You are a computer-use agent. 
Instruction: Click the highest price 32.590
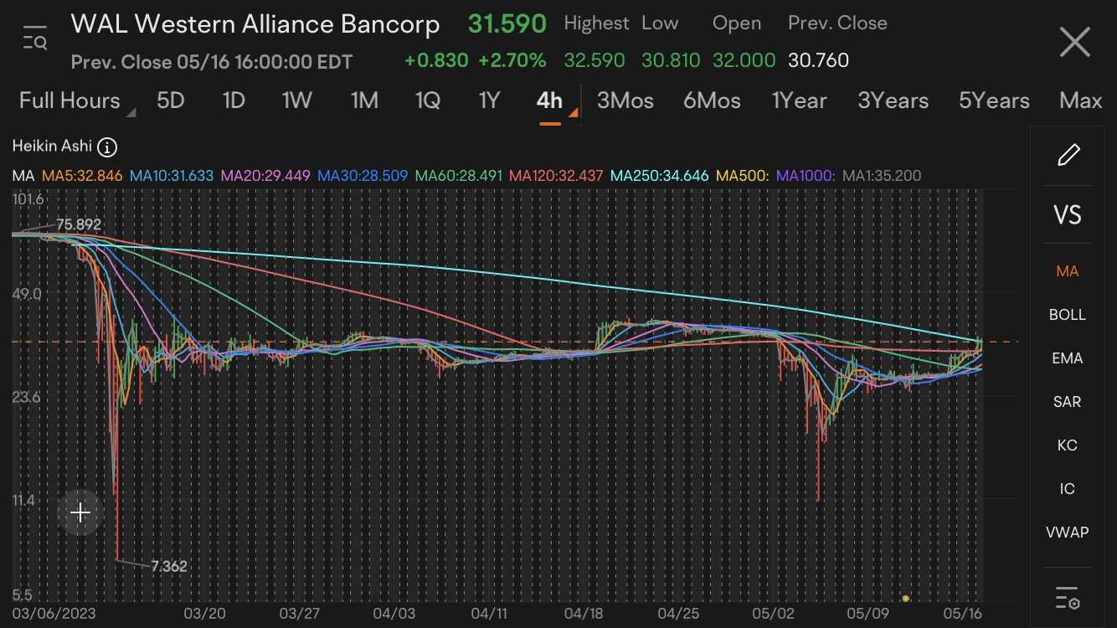point(595,60)
